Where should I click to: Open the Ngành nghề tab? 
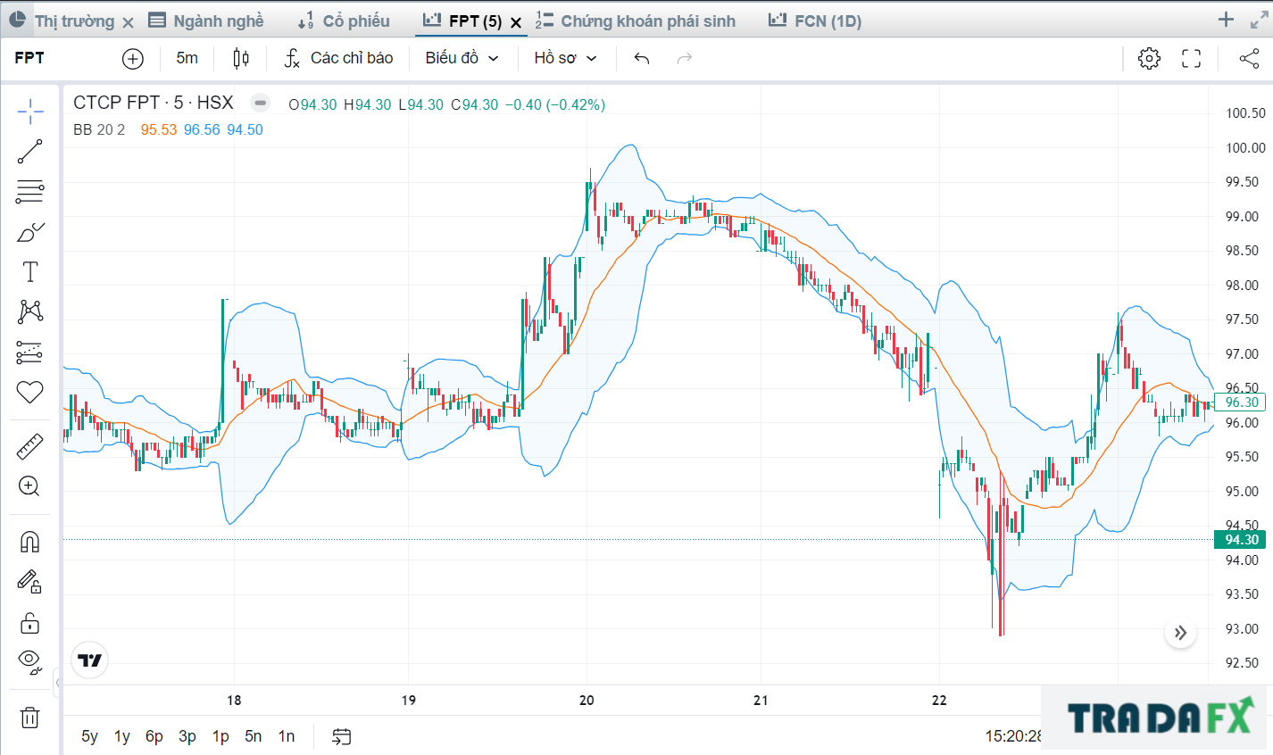pyautogui.click(x=206, y=21)
